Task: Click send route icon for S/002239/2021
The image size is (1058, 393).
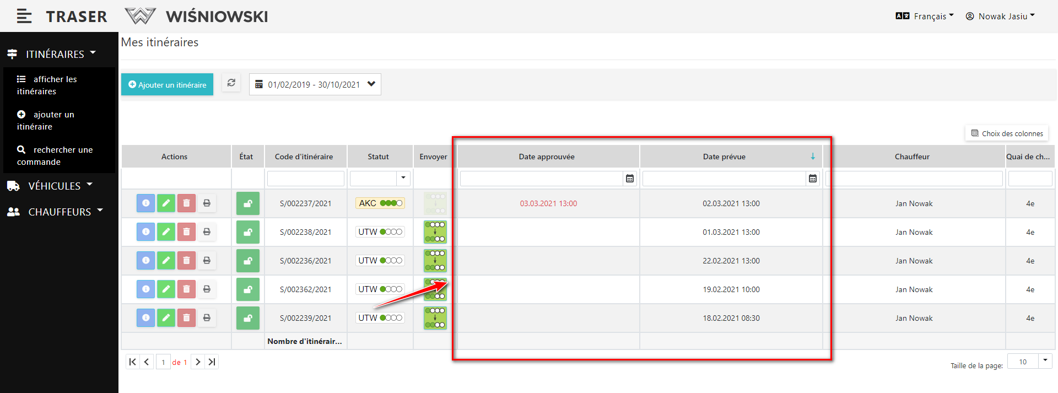Action: (x=435, y=318)
